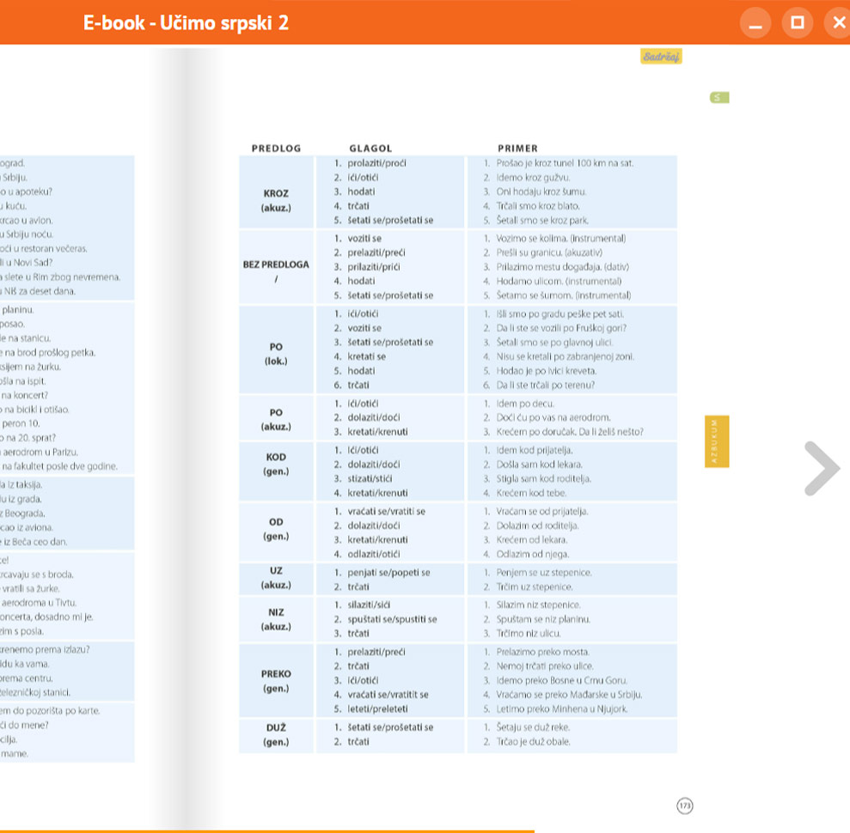
Task: Click the PO (lok.) preposition cell
Action: point(276,353)
